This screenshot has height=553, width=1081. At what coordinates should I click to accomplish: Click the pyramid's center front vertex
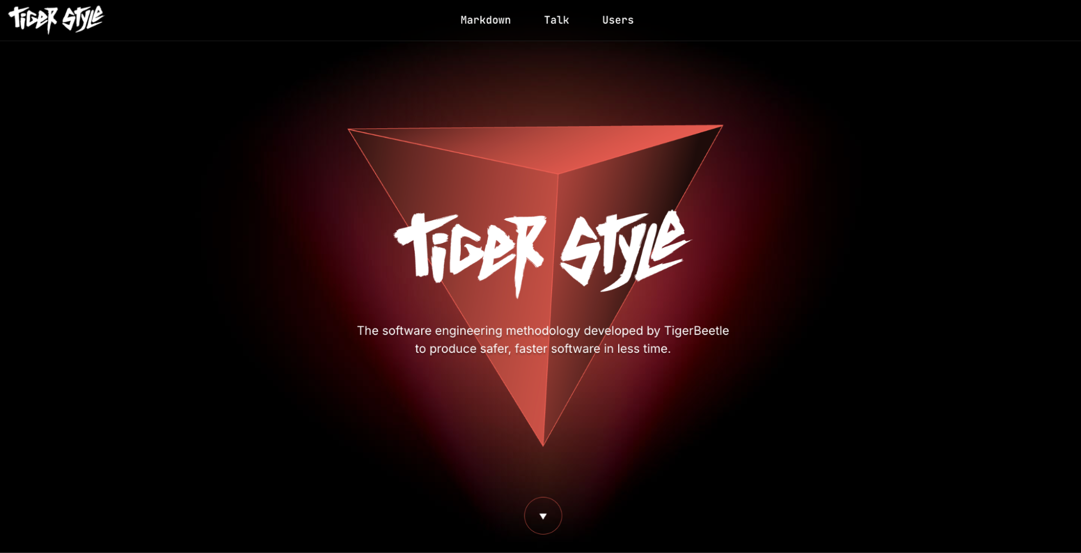pos(558,174)
